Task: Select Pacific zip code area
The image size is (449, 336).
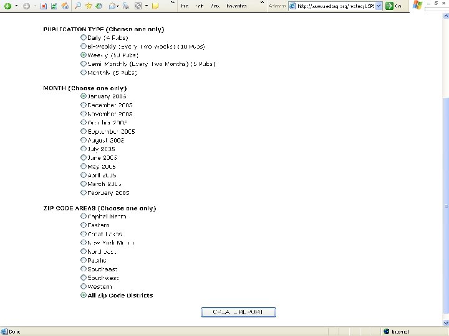Action: point(84,260)
